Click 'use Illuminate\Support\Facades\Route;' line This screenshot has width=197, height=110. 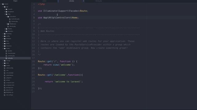(x=63, y=11)
